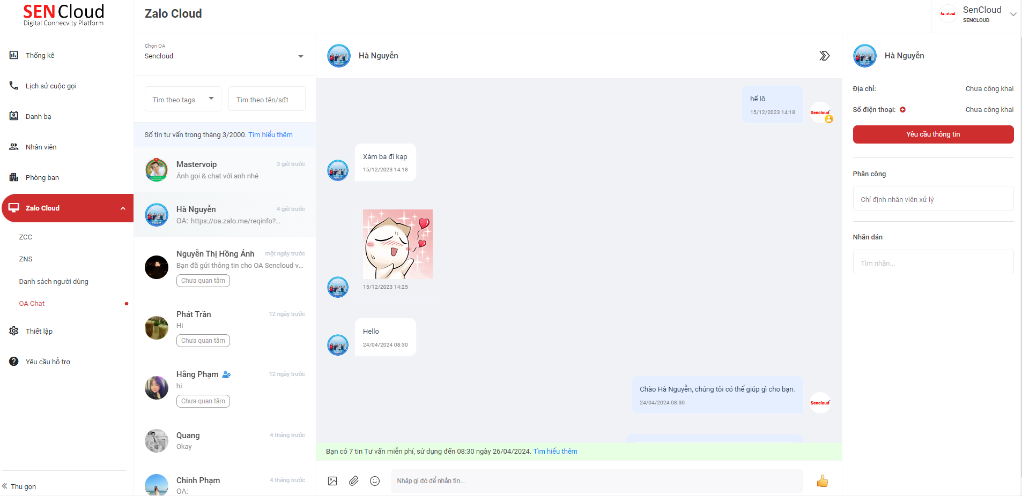Screen dimensions: 1022x496
Task: Open the Tìm theo tags dropdown
Action: (183, 99)
